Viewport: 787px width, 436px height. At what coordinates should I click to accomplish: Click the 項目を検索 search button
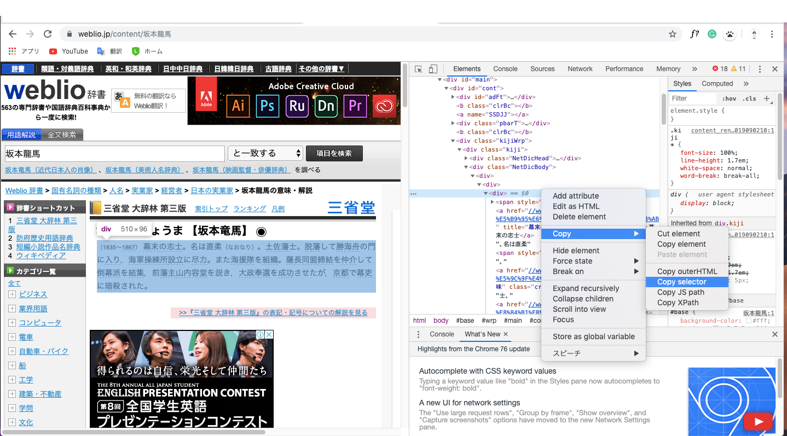pyautogui.click(x=334, y=153)
